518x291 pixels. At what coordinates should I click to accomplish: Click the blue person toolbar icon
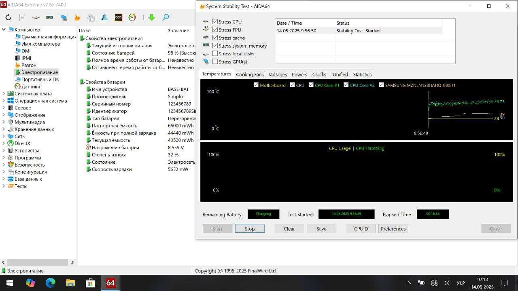(105, 17)
